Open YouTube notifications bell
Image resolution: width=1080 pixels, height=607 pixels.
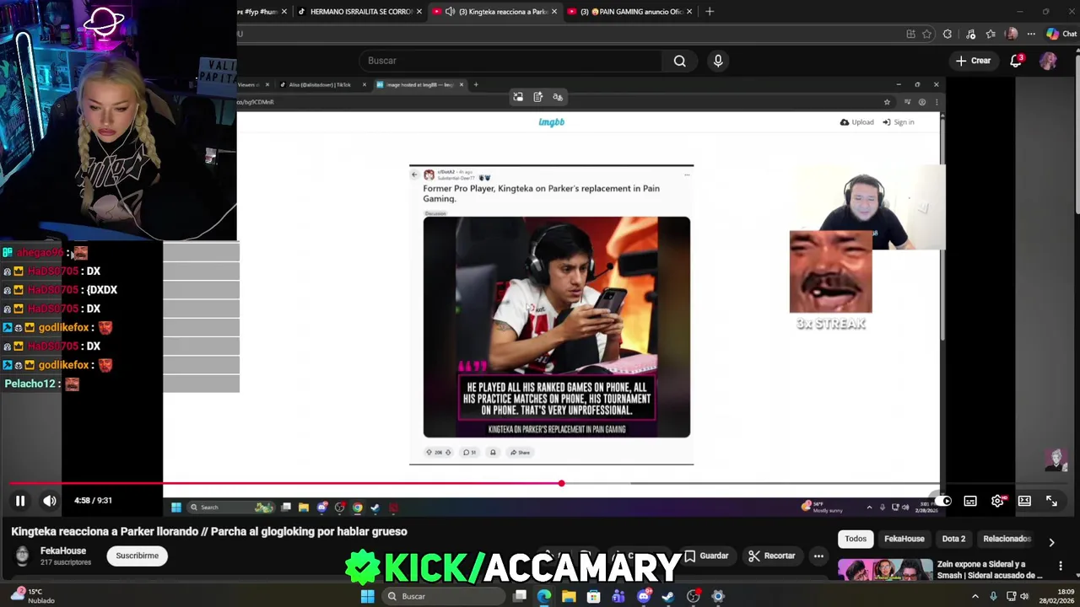1016,61
